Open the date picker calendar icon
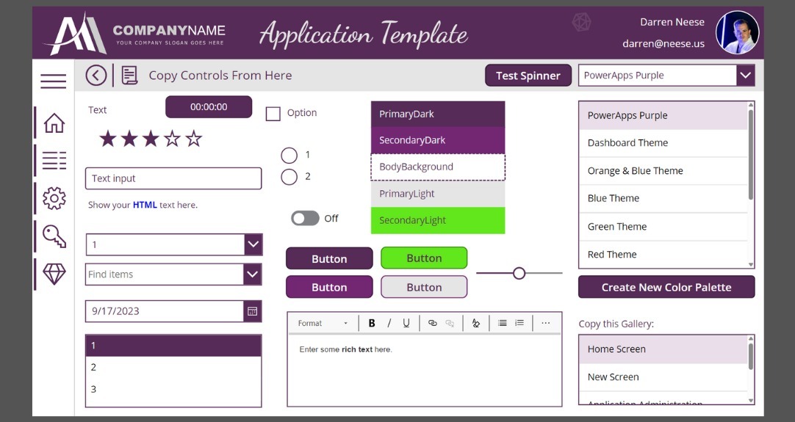 tap(252, 311)
